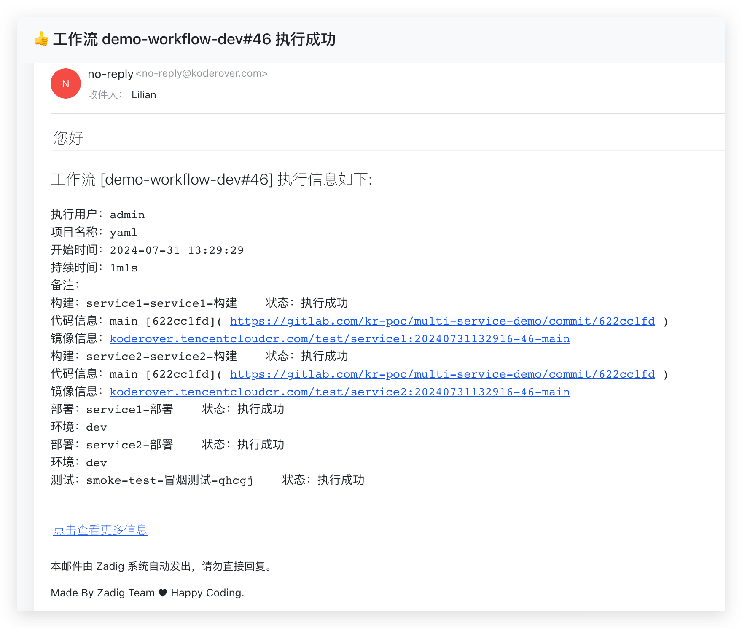Screen dimensions: 742x628
Task: Click the thumbs-up emoji in the subject line
Action: point(40,39)
